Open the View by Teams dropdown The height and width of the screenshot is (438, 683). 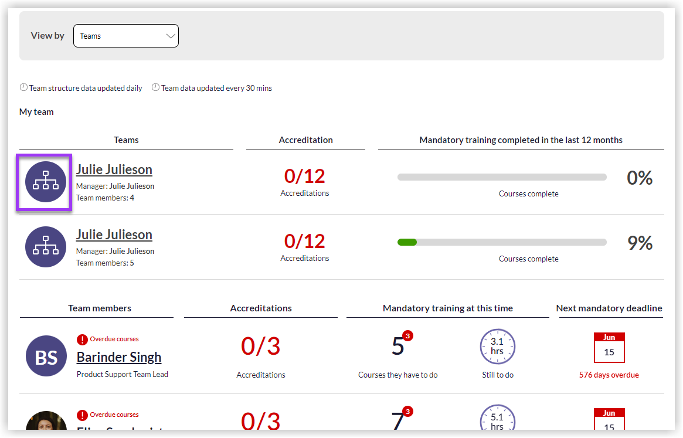[x=125, y=36]
